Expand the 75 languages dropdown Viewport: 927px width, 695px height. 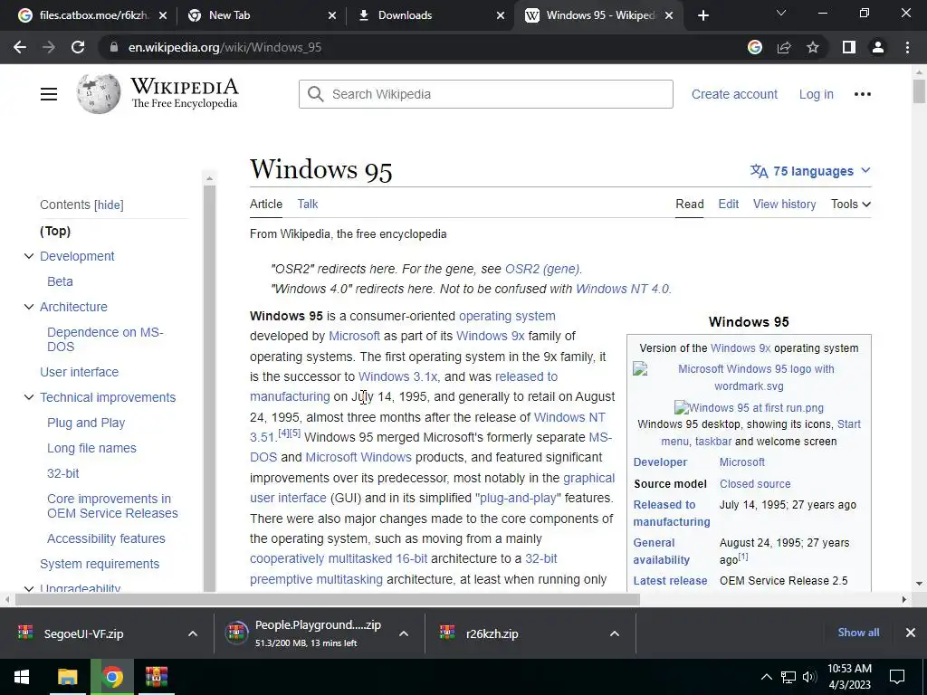[x=810, y=171]
